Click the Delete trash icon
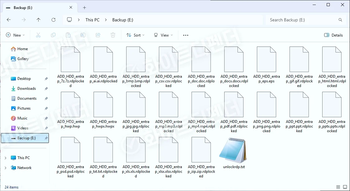Viewport: 350px width, 191px height. (x=113, y=35)
